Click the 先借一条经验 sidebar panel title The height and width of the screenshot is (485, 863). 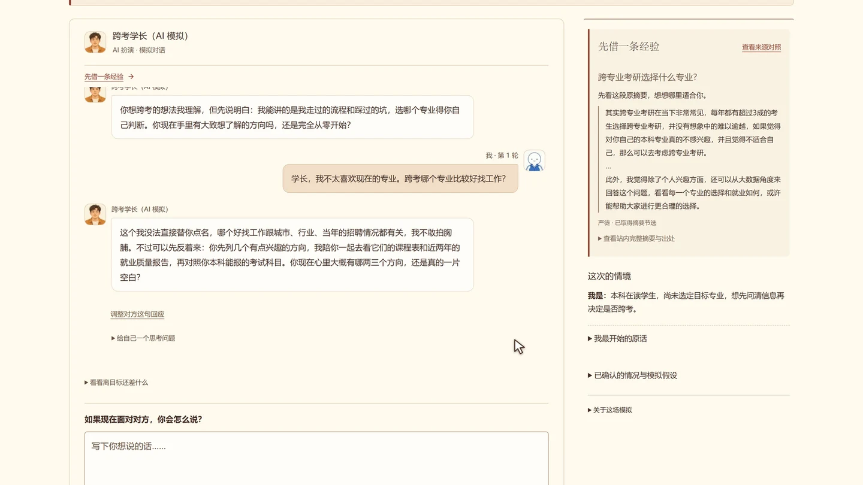coord(629,47)
